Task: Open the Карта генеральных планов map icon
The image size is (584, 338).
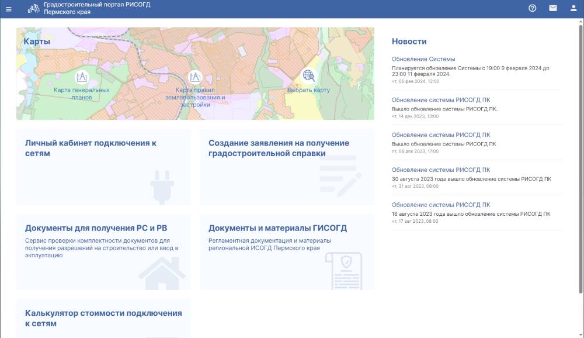Action: (x=82, y=75)
